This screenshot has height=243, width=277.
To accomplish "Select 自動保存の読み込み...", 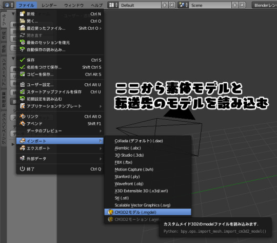I will 60,49.
